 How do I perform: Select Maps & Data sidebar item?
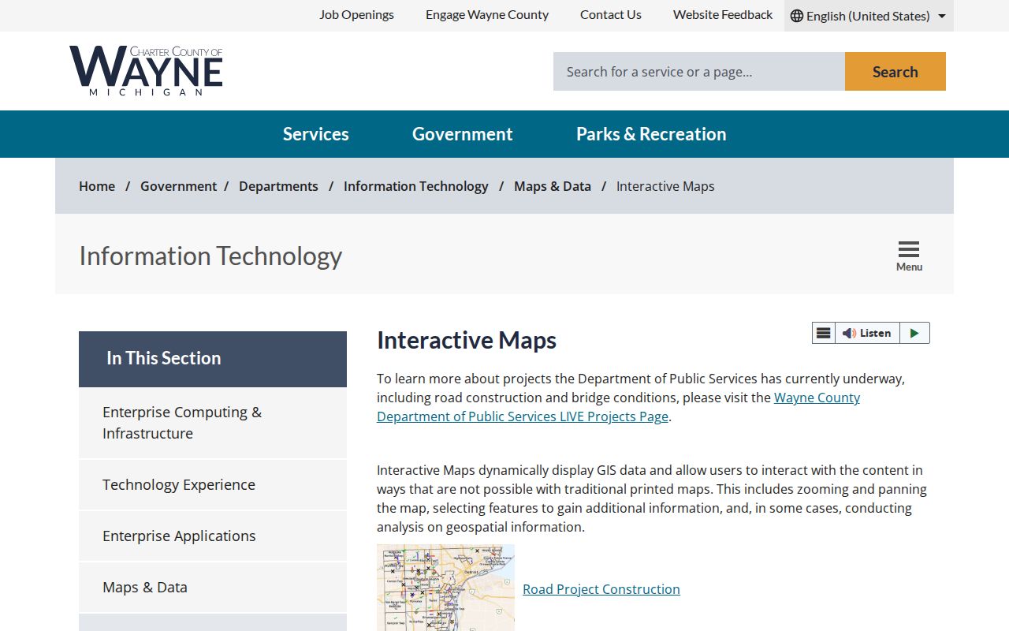[x=213, y=587]
